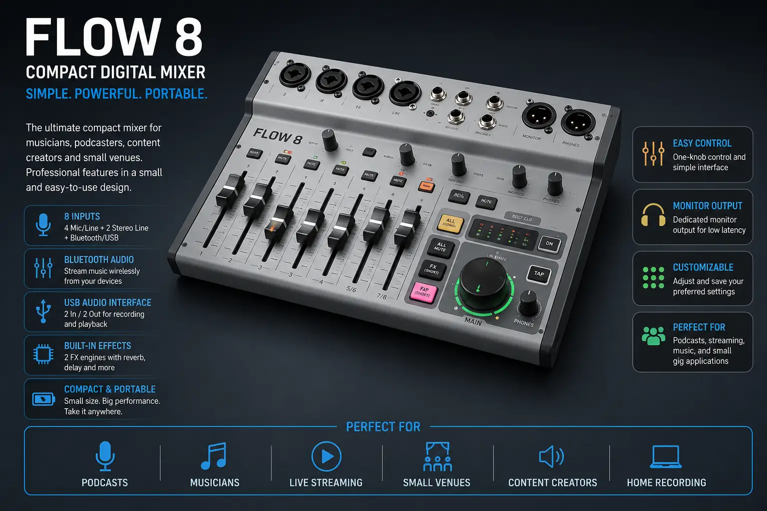Click the orange lit button above the 7/8 fader
The width and height of the screenshot is (767, 511).
point(426,186)
